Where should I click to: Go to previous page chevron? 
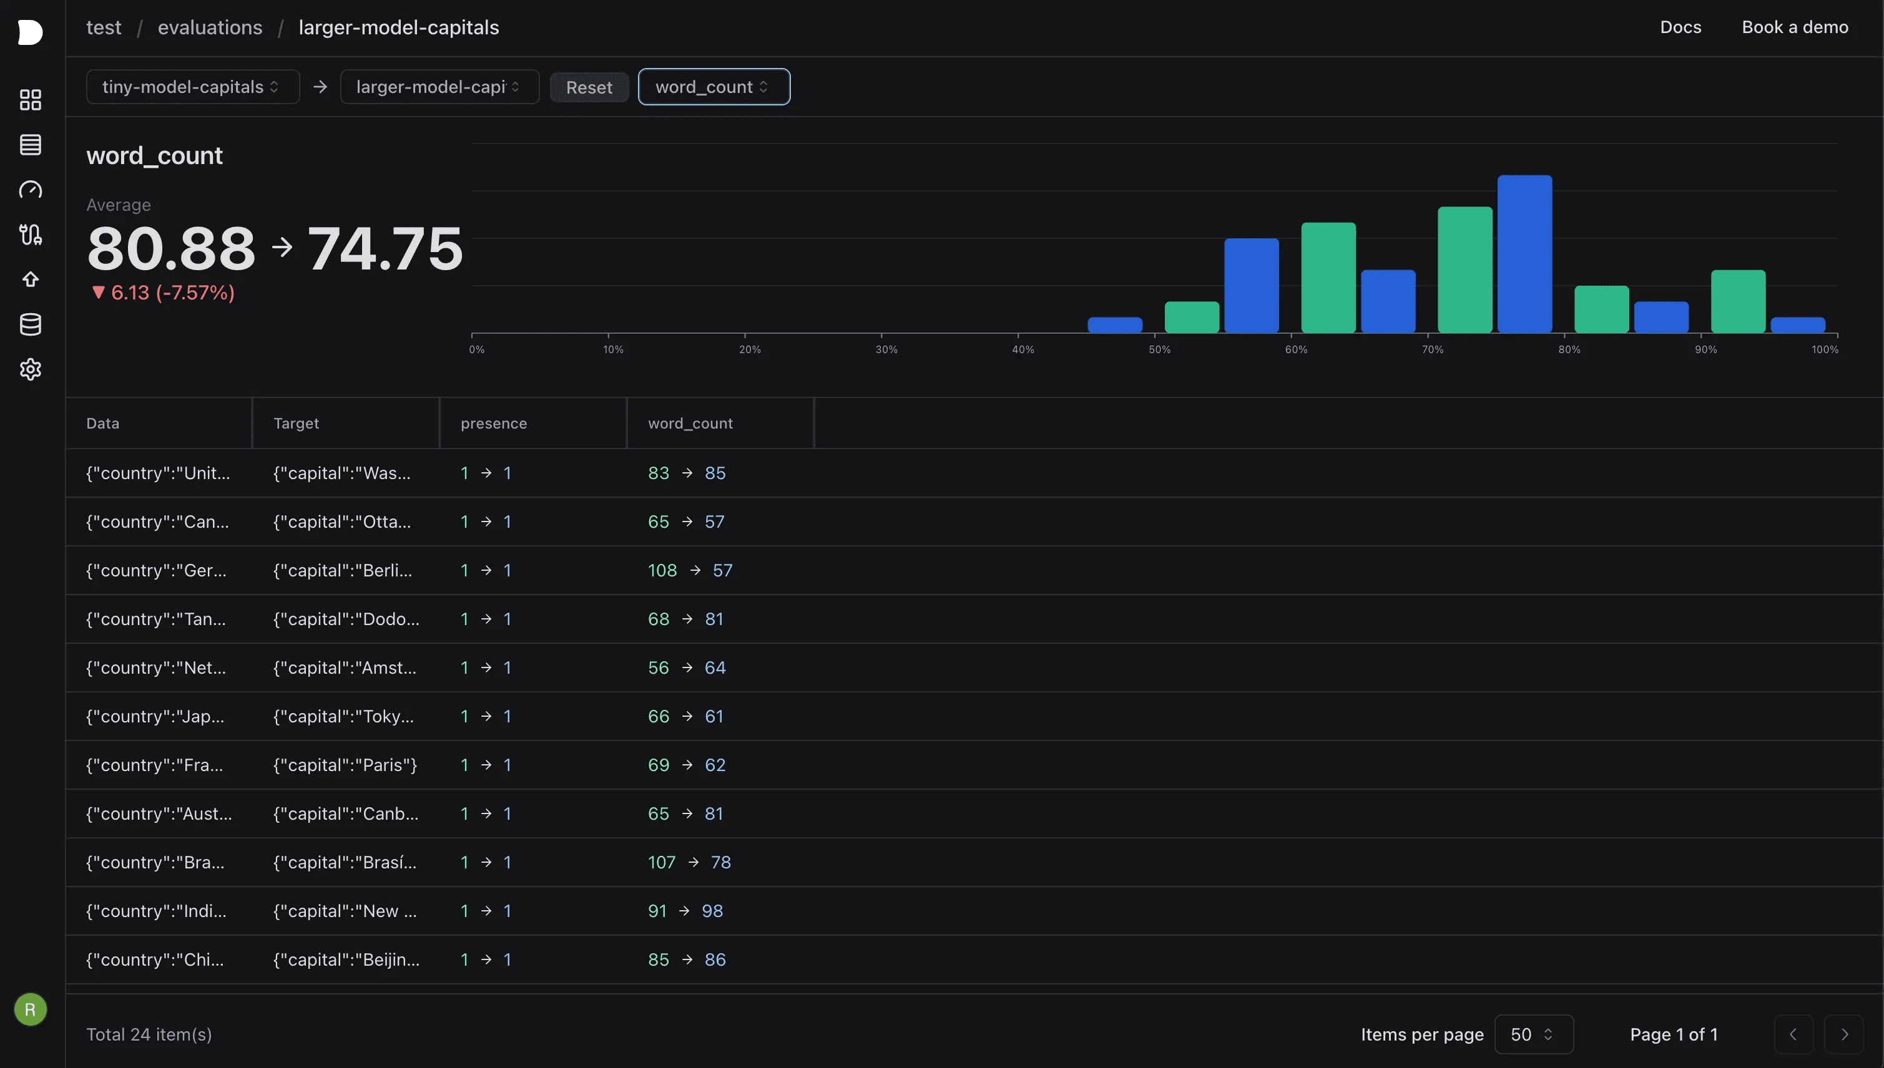pos(1793,1034)
